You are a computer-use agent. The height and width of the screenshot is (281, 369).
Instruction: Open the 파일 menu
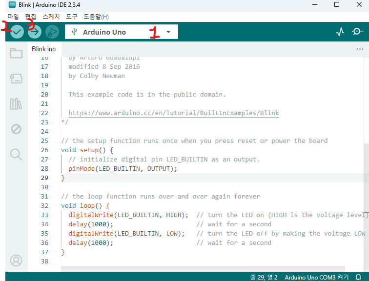coord(13,17)
